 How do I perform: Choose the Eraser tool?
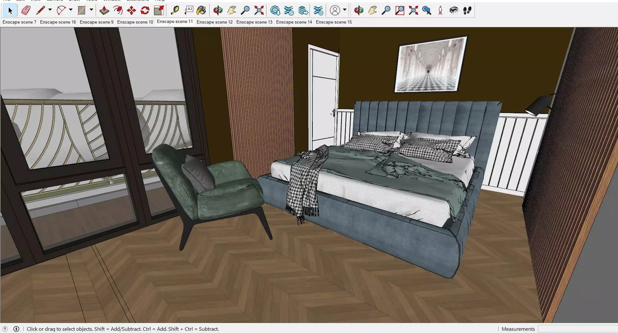26,11
